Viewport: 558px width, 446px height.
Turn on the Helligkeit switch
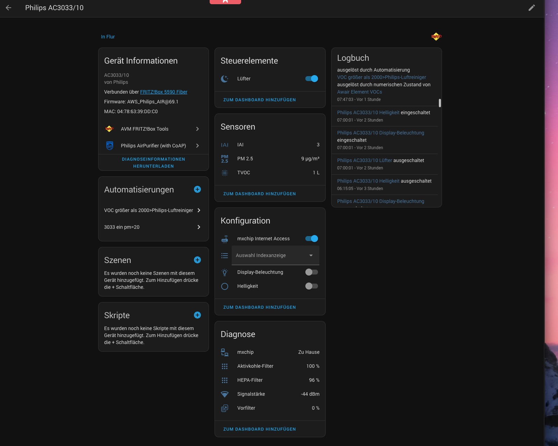pos(311,286)
